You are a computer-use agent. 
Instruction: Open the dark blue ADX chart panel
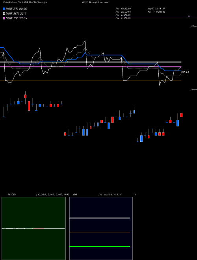101,228
